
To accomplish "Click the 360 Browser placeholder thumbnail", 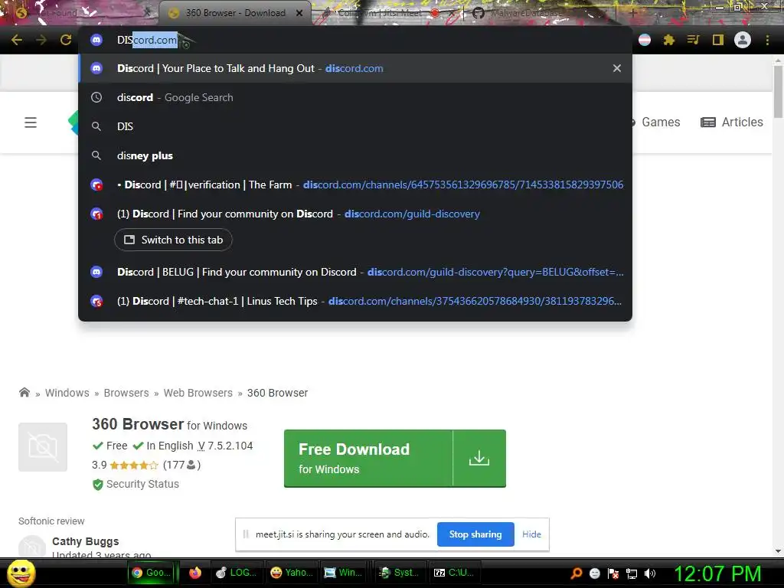I will [43, 447].
